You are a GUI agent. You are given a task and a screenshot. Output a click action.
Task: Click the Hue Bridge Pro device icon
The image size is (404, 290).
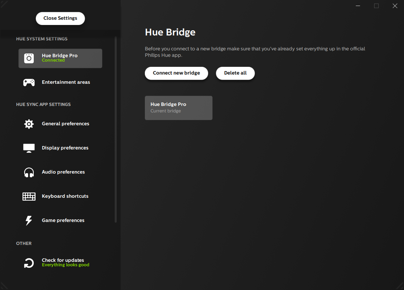pyautogui.click(x=29, y=58)
